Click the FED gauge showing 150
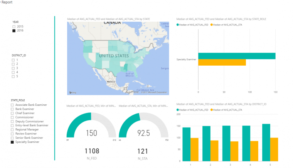Viewport: 293px width, 168px height. point(91,125)
